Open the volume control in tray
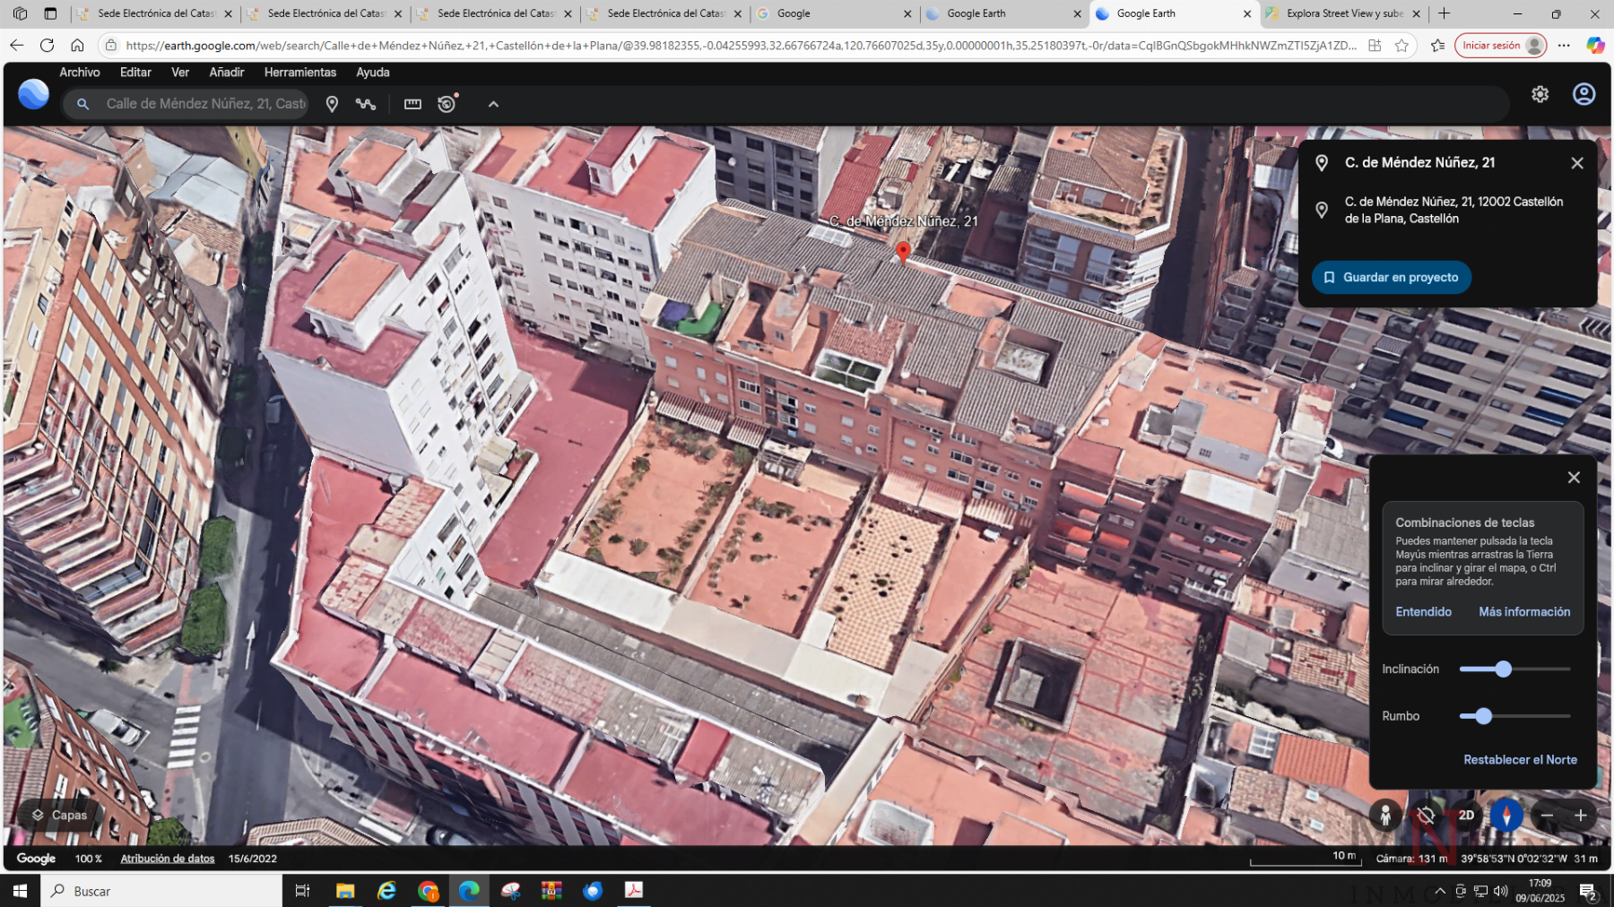Image resolution: width=1614 pixels, height=907 pixels. (x=1500, y=891)
